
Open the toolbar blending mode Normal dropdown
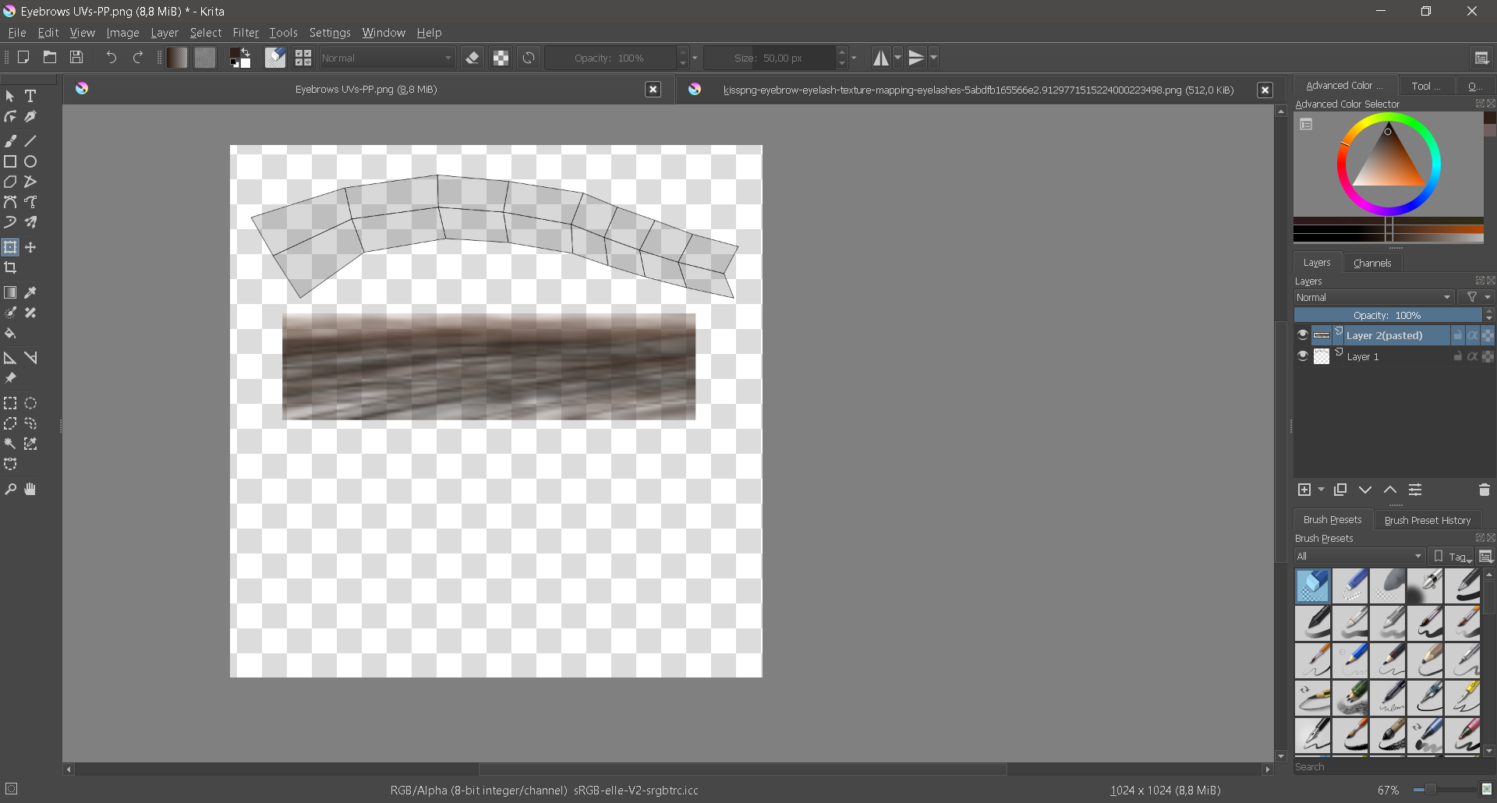[387, 58]
